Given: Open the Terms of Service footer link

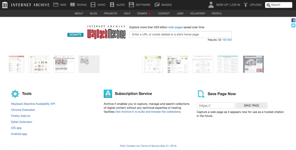Looking at the screenshot, I should coord(159,146).
